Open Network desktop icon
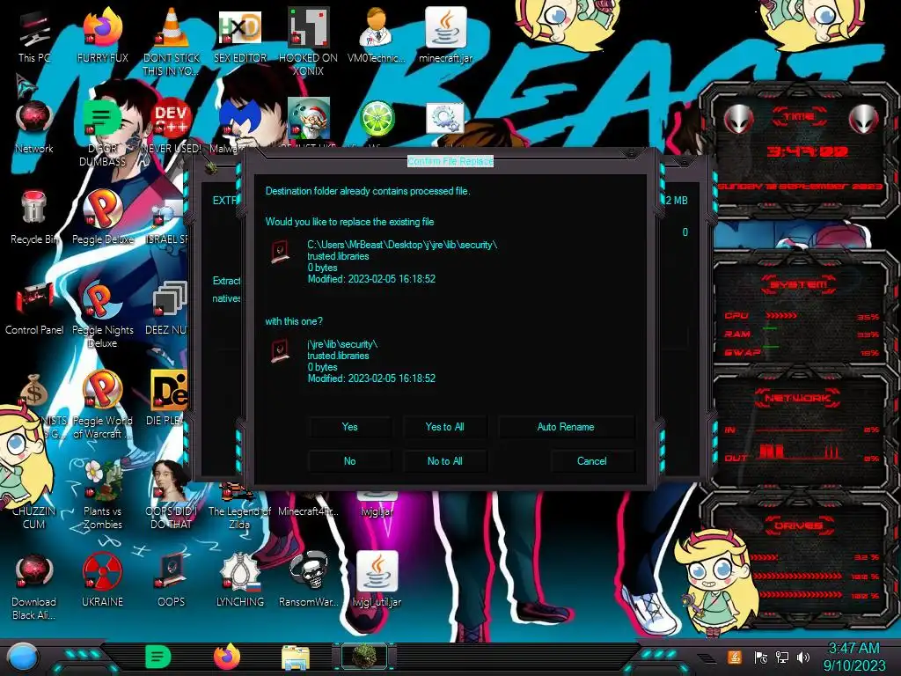This screenshot has height=676, width=901. [34, 127]
